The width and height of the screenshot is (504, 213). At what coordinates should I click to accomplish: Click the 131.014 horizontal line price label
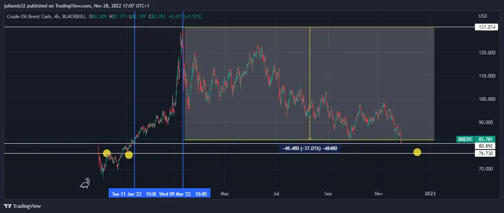coord(486,27)
